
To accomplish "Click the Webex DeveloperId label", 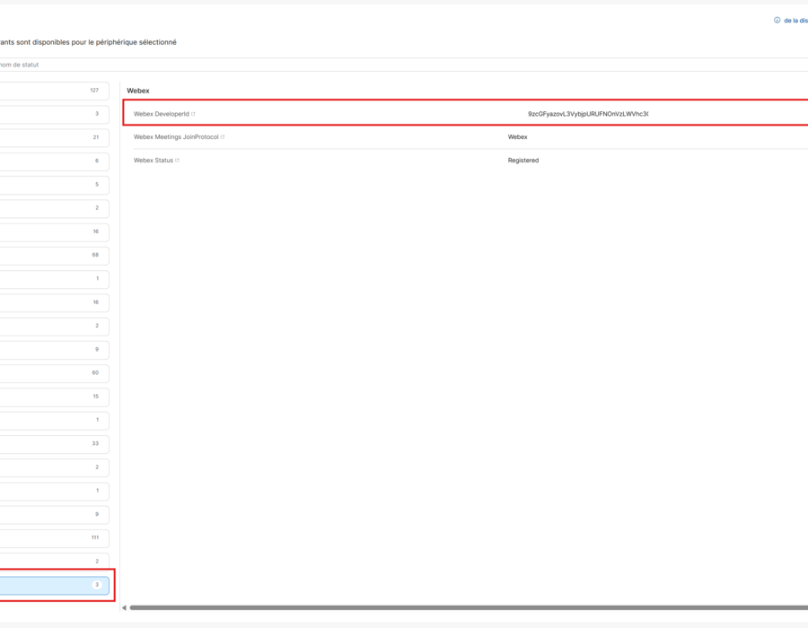I will pyautogui.click(x=162, y=114).
